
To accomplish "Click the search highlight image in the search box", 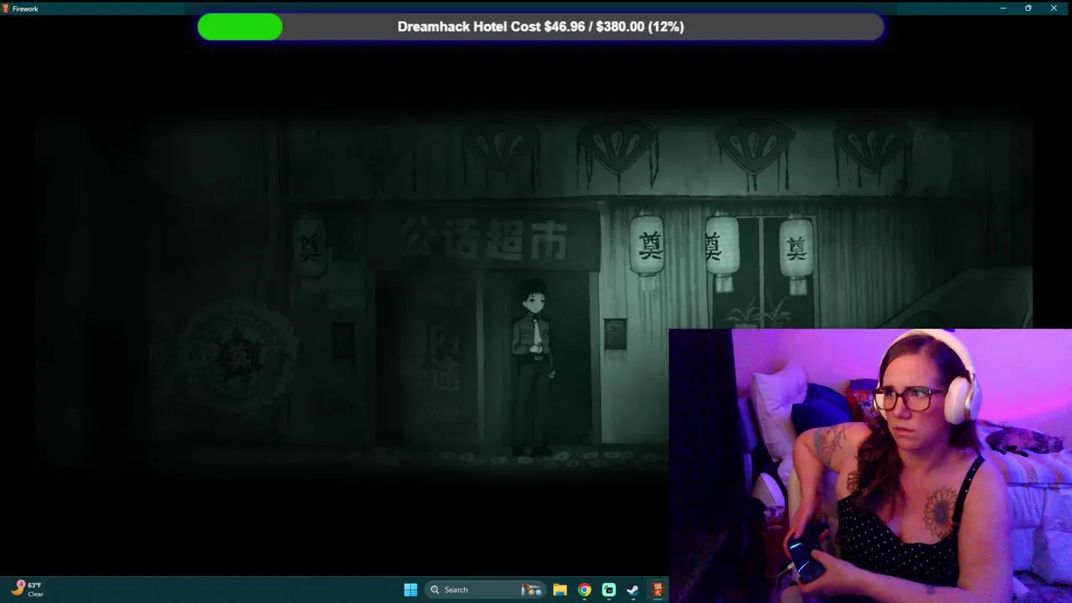I will point(532,590).
